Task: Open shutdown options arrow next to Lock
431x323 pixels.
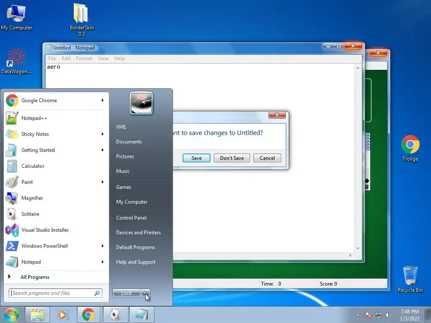Action: 146,293
